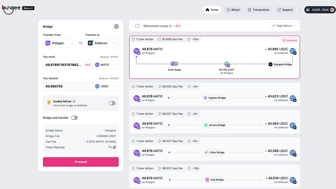Select the Celer Bridge route
The width and height of the screenshot is (336, 189).
[214, 149]
